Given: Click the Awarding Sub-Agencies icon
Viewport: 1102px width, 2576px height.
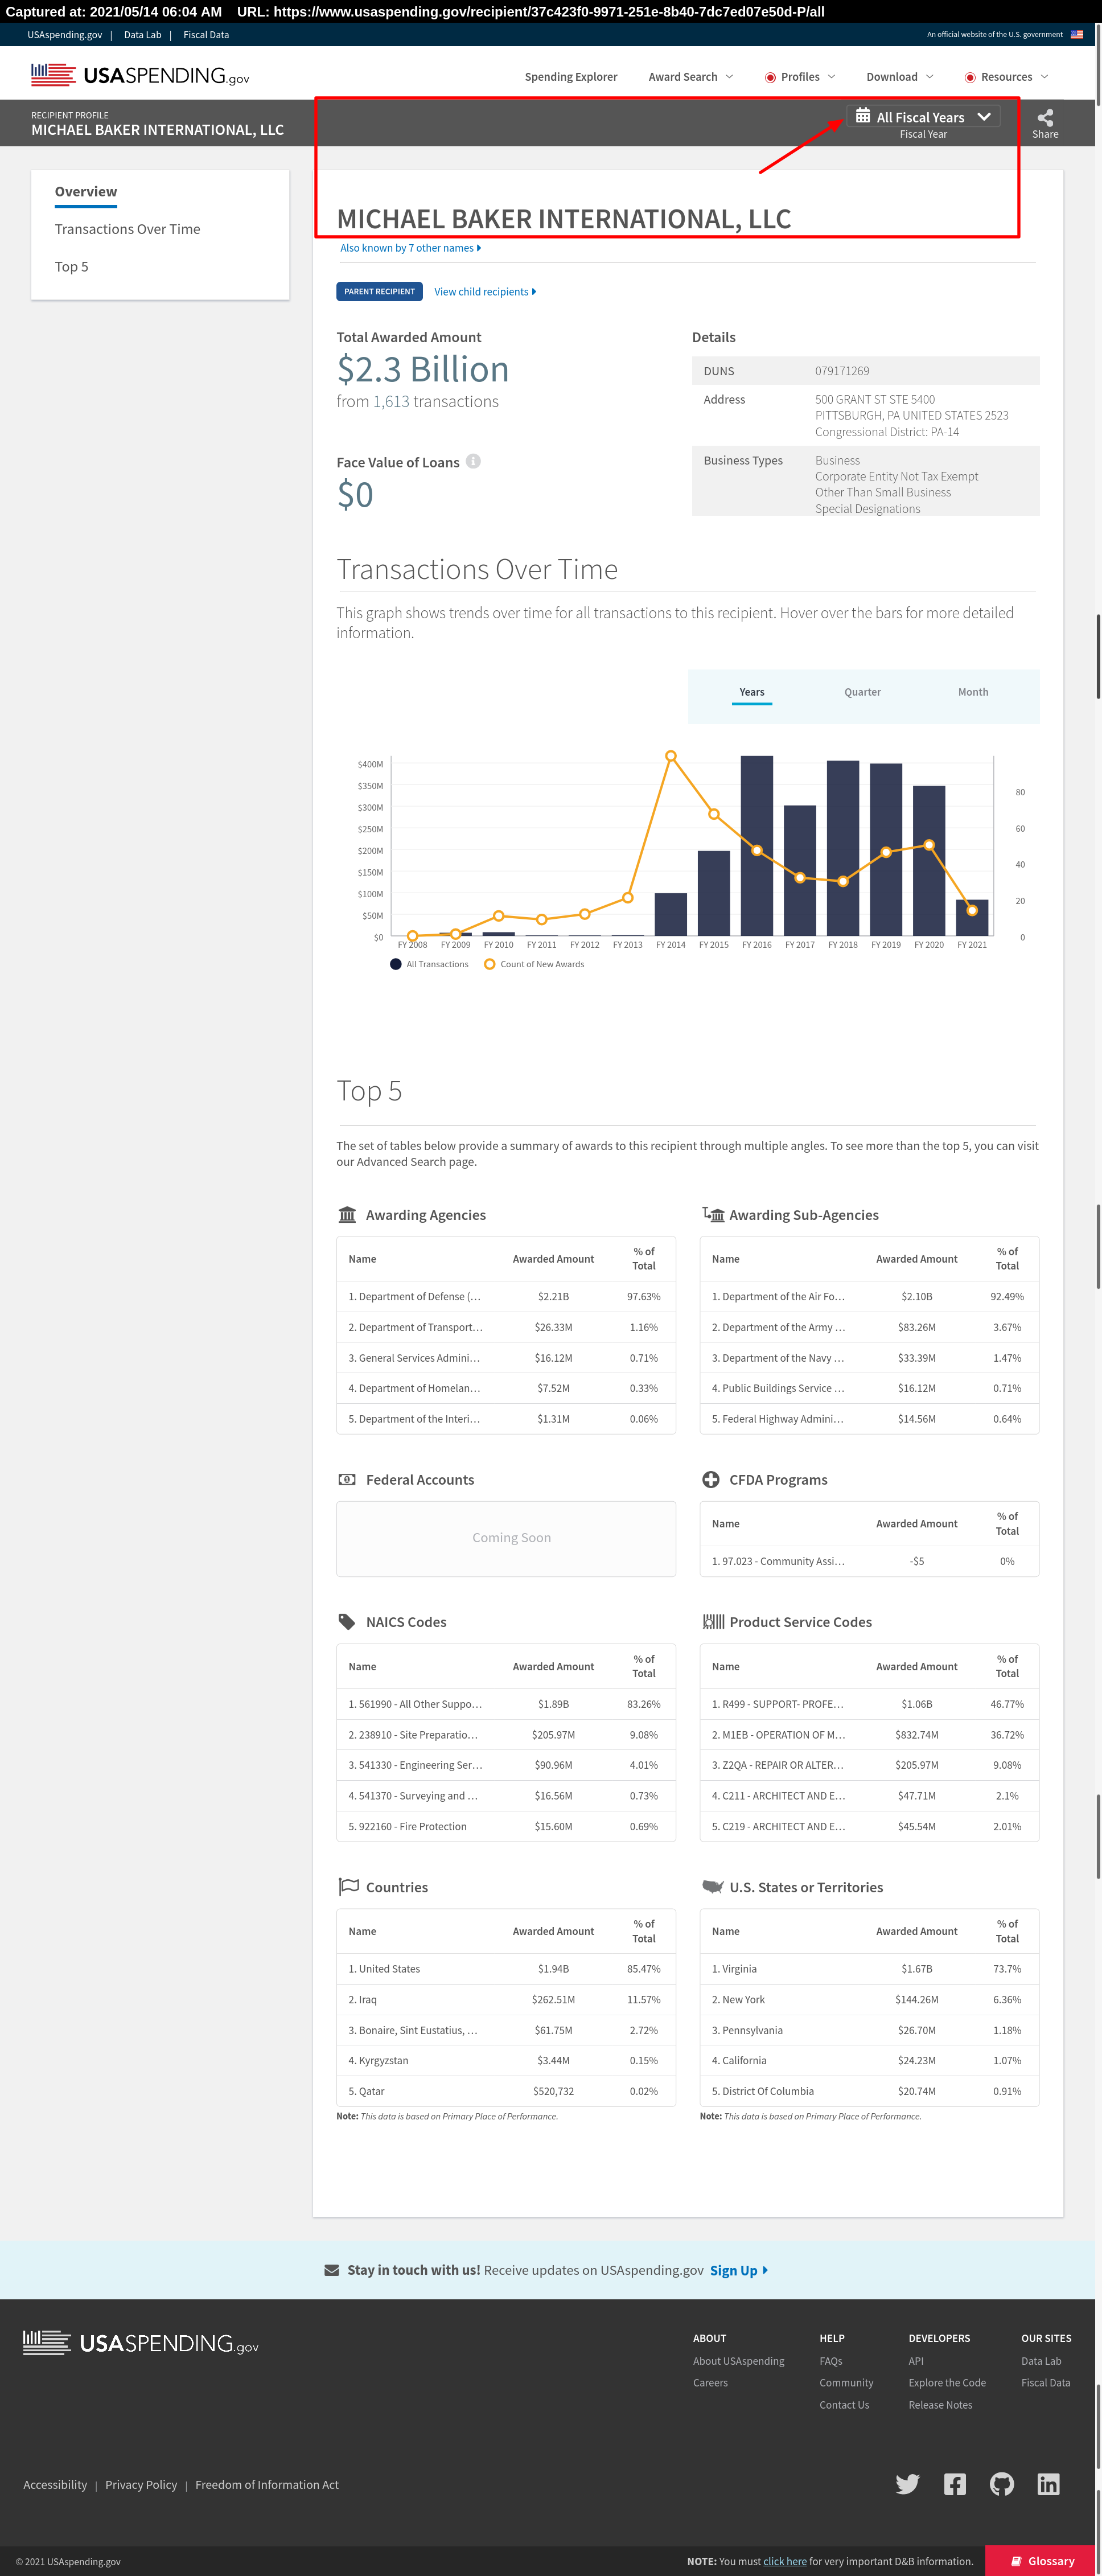Looking at the screenshot, I should coord(713,1214).
